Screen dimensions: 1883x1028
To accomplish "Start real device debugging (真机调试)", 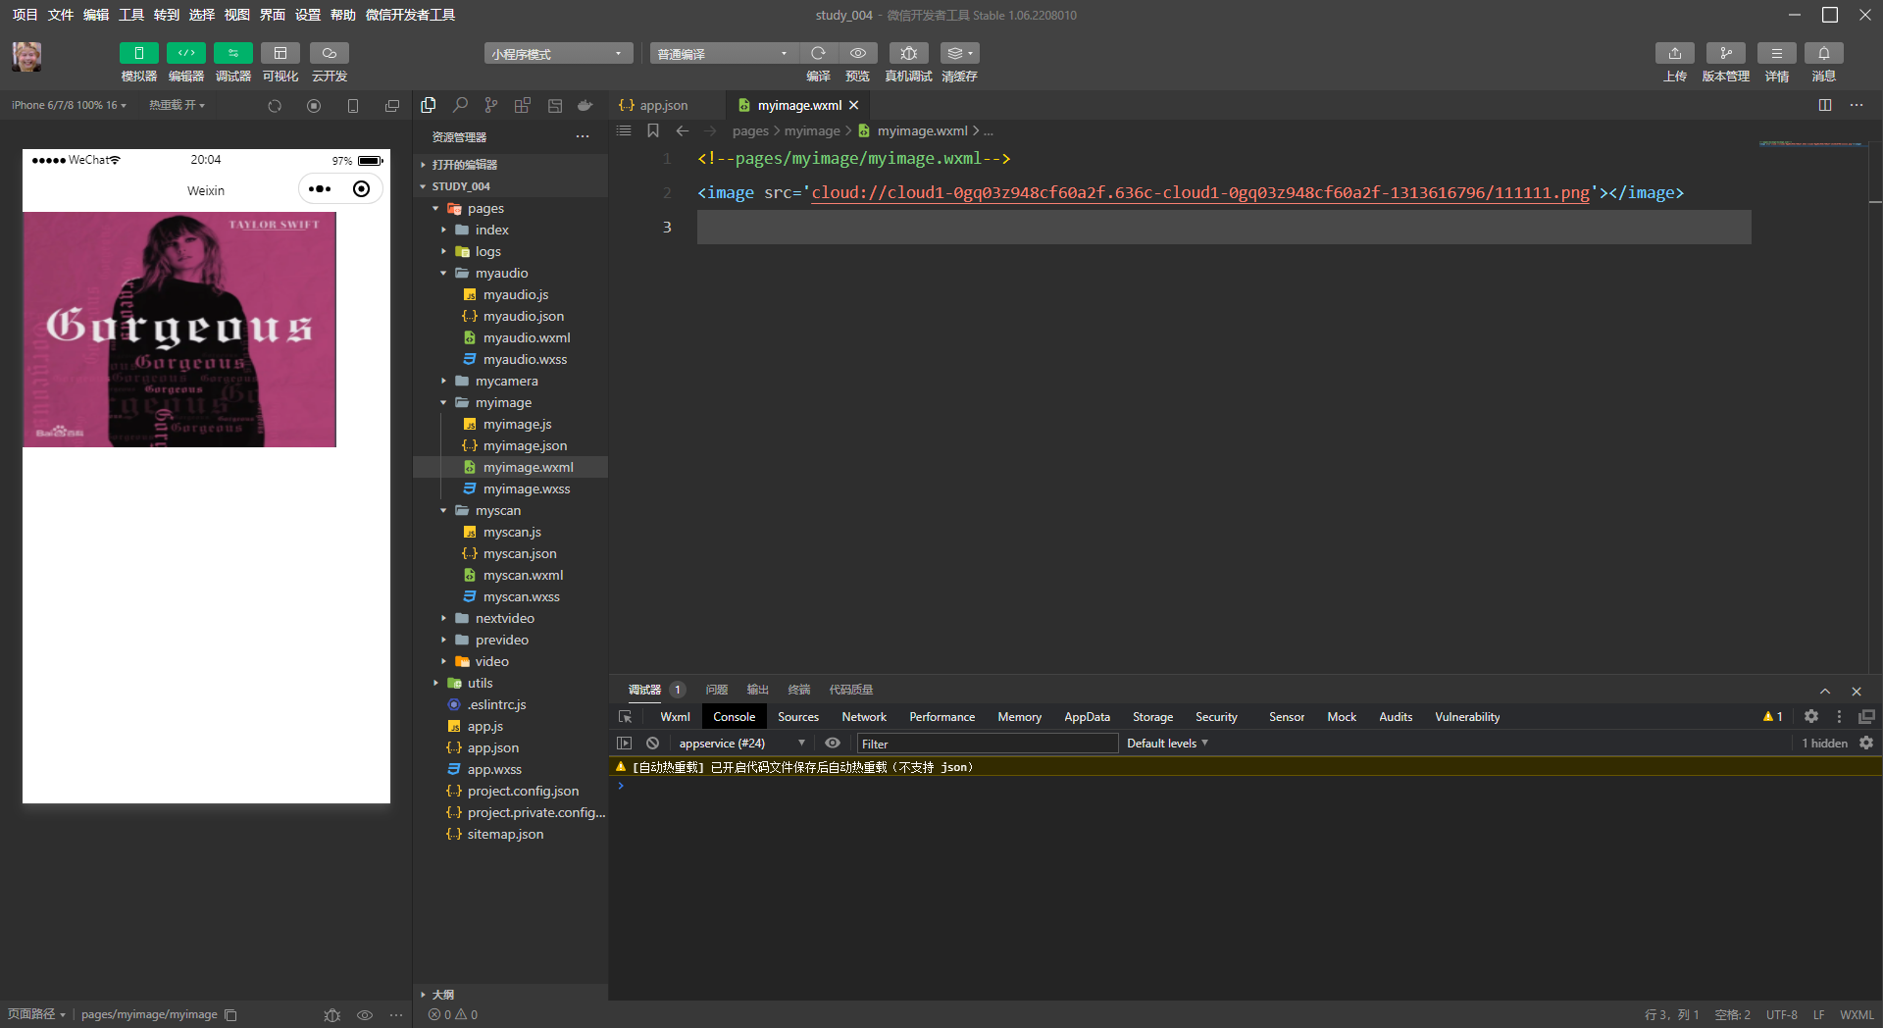I will [x=908, y=53].
